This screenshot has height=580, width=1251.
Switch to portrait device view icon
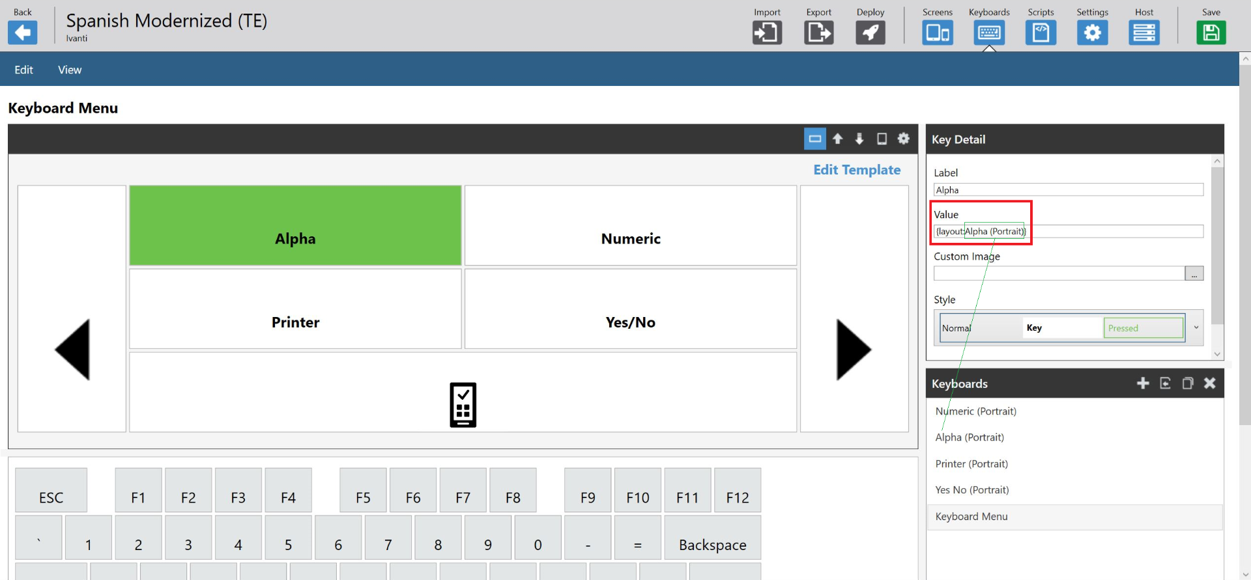(x=882, y=139)
